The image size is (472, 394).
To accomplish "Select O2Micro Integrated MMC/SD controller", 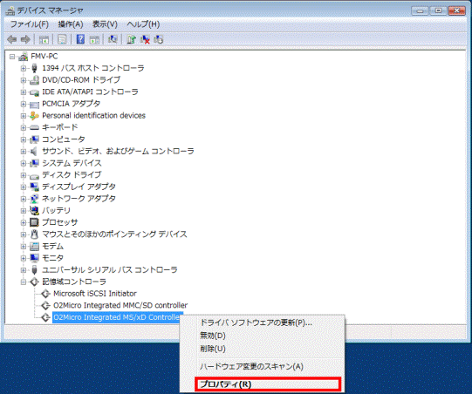I will tap(120, 305).
